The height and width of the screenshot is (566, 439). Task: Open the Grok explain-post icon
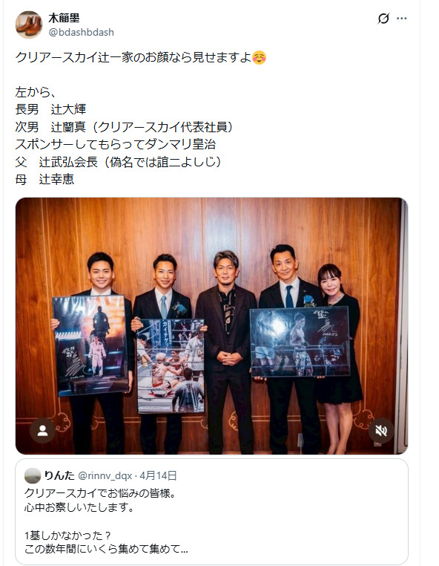click(x=383, y=19)
